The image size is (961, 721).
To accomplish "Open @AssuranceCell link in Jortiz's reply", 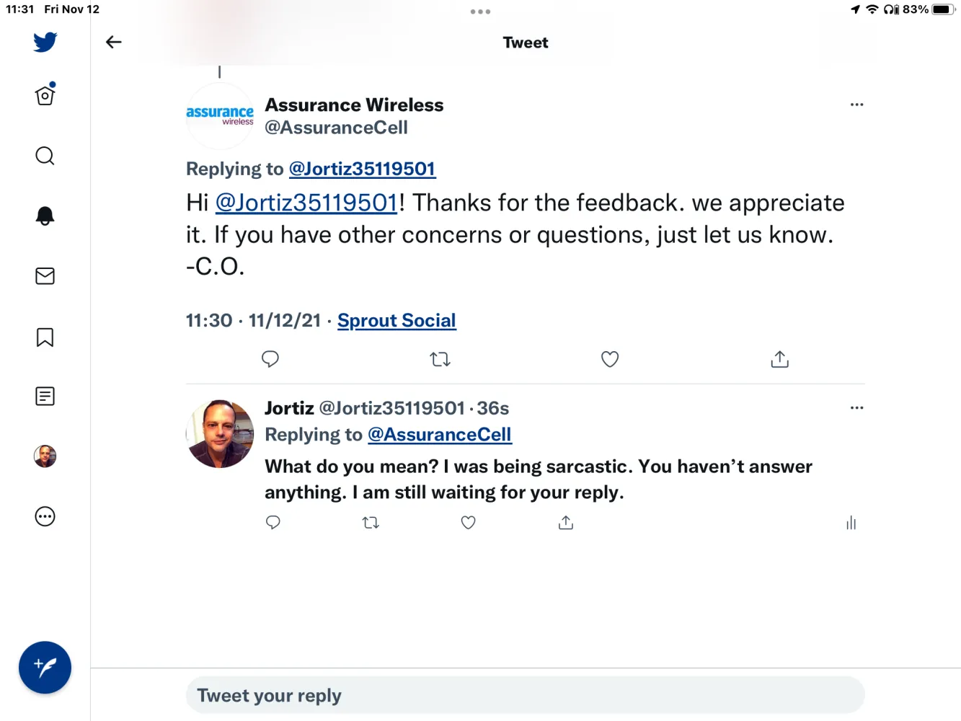I will [x=440, y=435].
